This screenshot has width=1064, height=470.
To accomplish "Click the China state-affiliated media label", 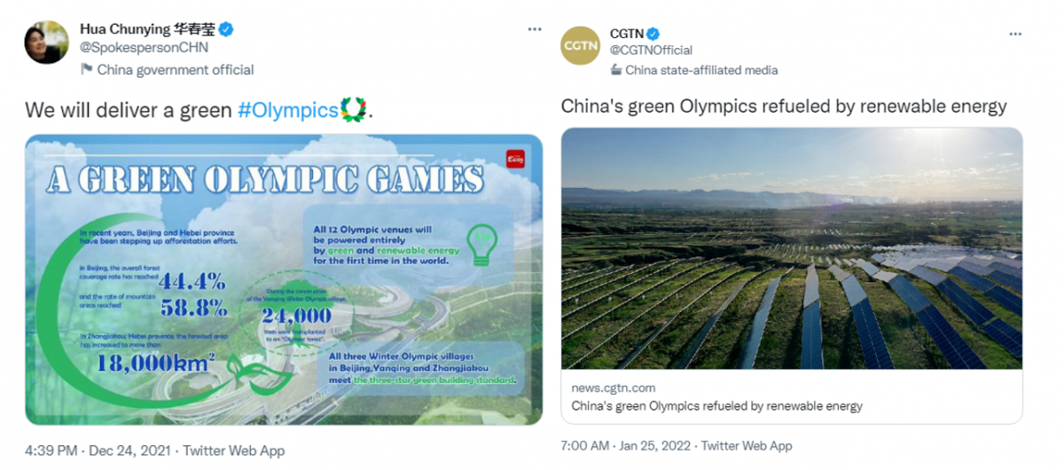I will (x=701, y=69).
